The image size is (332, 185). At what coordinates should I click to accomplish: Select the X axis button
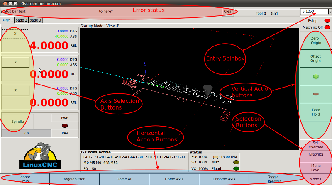[x=15, y=34]
